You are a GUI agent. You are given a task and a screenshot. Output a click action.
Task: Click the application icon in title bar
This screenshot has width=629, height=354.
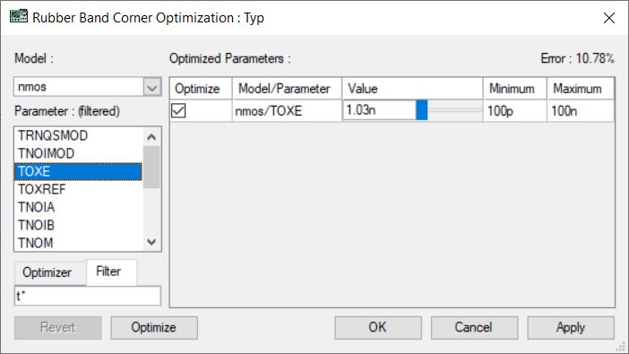coord(19,17)
